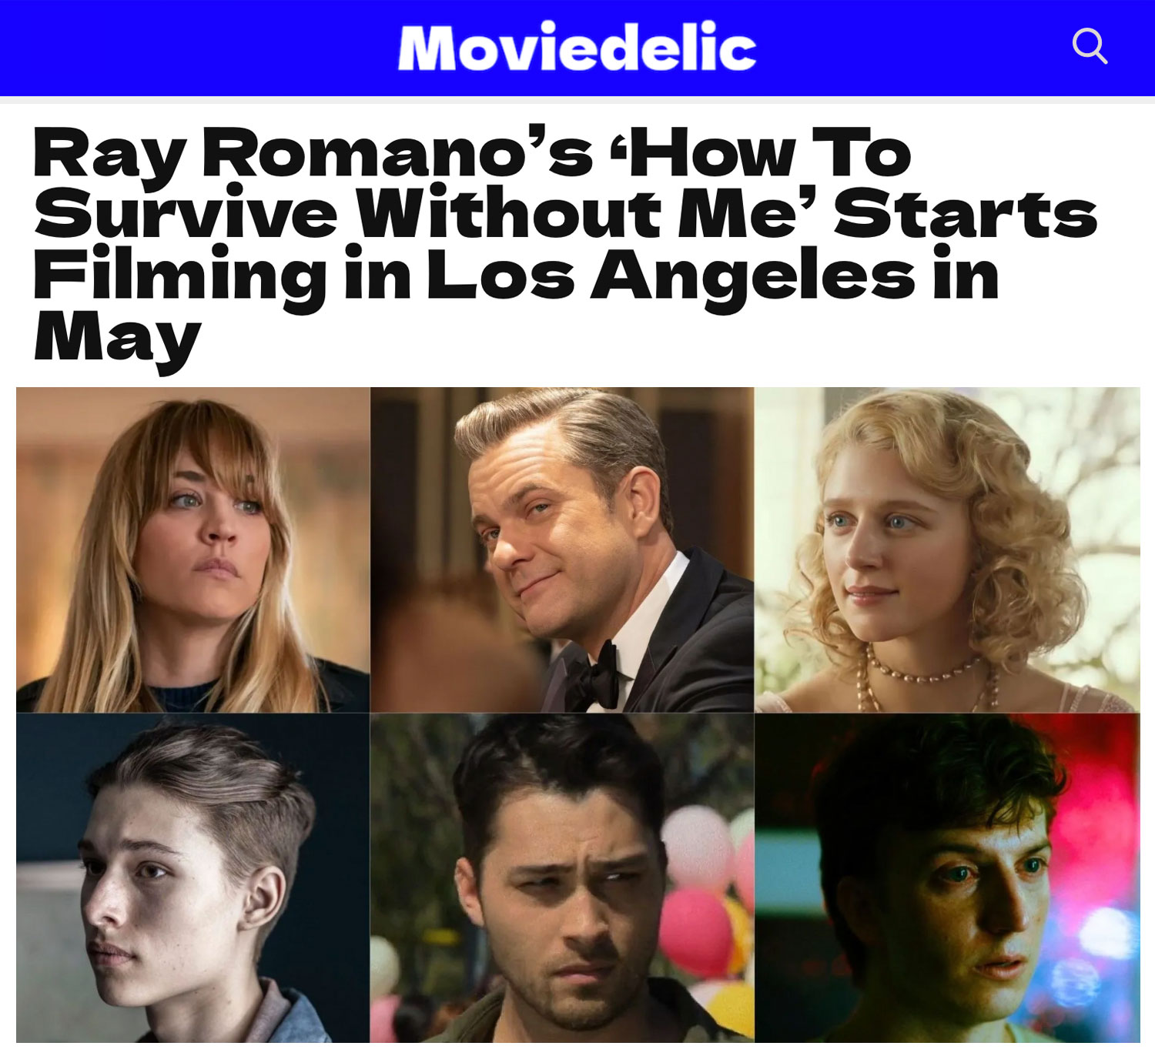Image resolution: width=1155 pixels, height=1056 pixels.
Task: Click the word 'May' in the headline
Action: 117,339
